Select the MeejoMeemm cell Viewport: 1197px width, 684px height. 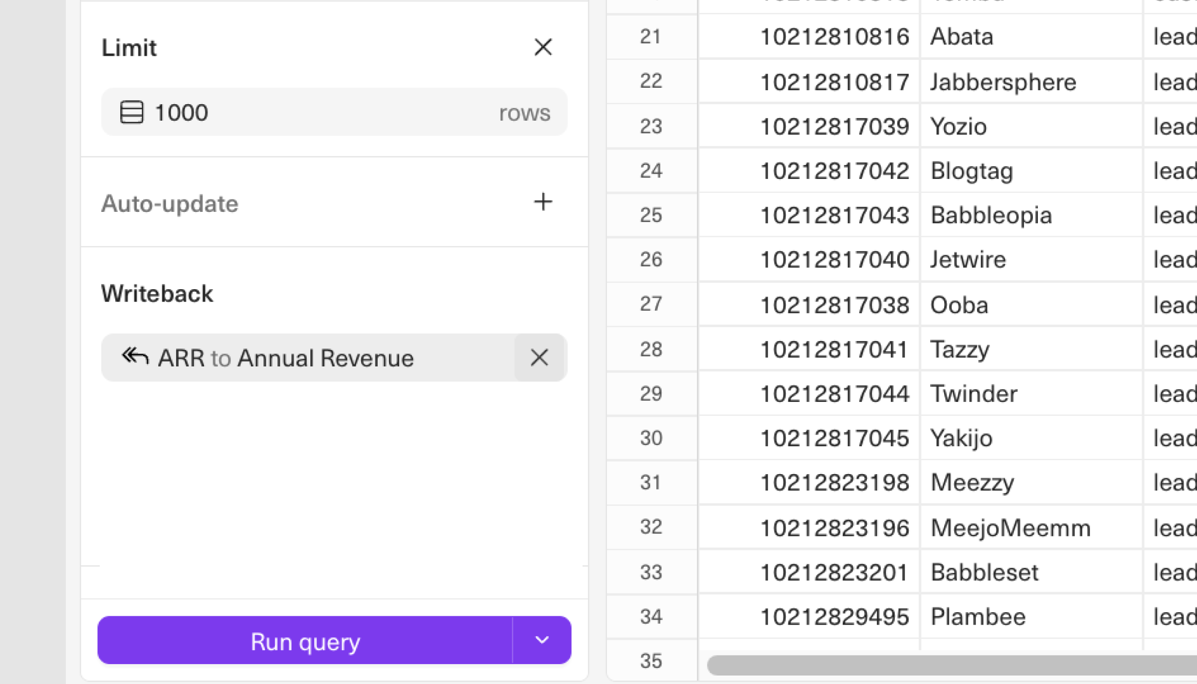tap(1010, 528)
